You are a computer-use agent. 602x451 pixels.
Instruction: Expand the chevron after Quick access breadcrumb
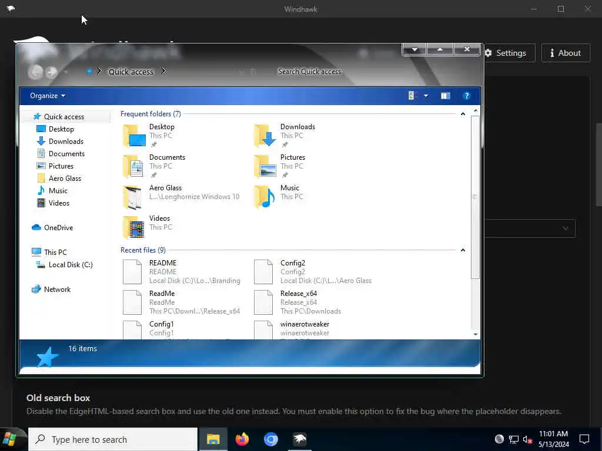pos(163,71)
